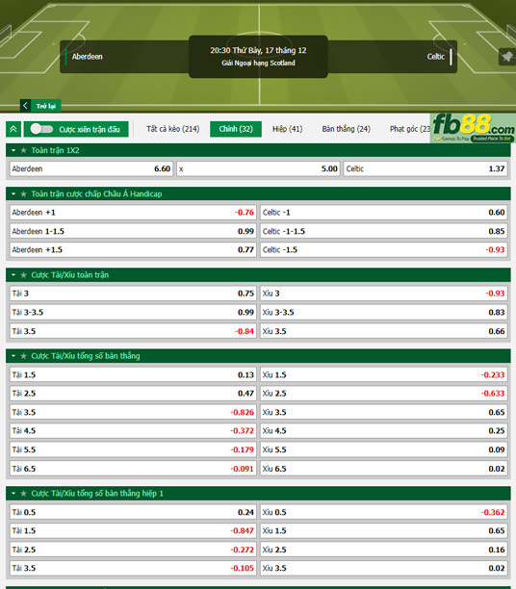
Task: Collapse the Châu Á Handicap section arrow
Action: click(13, 193)
